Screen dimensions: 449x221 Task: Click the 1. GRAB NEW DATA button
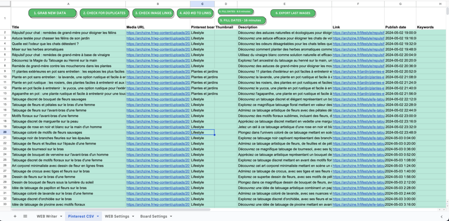coord(52,13)
